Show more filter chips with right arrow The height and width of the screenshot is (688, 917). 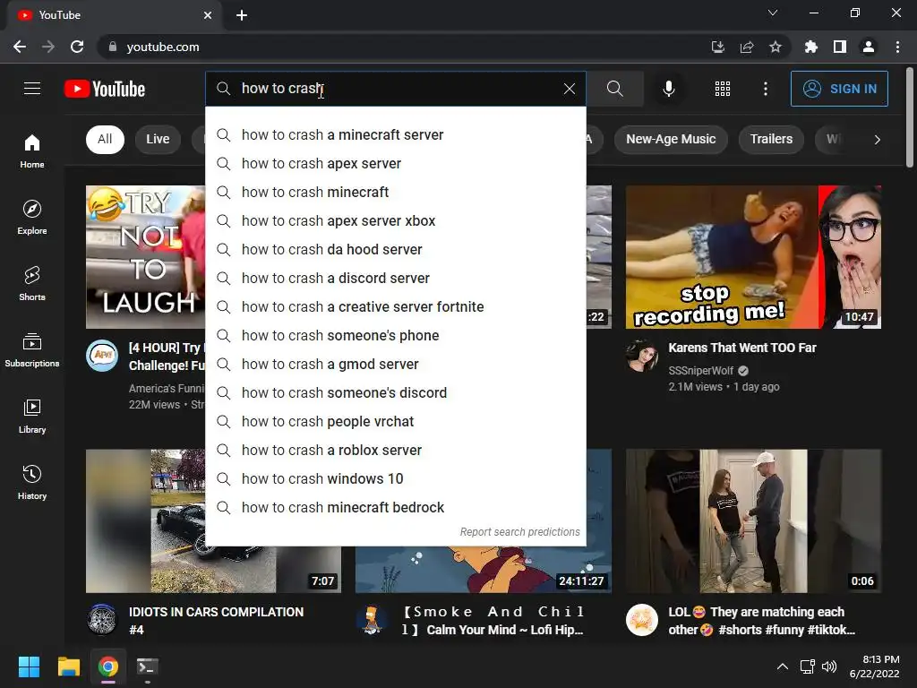click(x=877, y=139)
